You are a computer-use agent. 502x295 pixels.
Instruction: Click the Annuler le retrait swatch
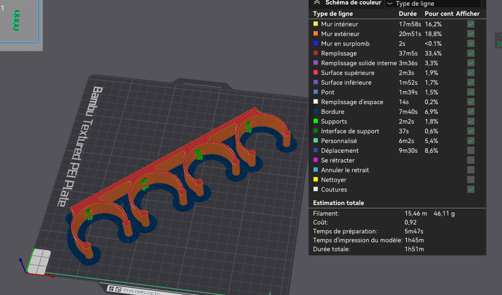click(x=316, y=170)
